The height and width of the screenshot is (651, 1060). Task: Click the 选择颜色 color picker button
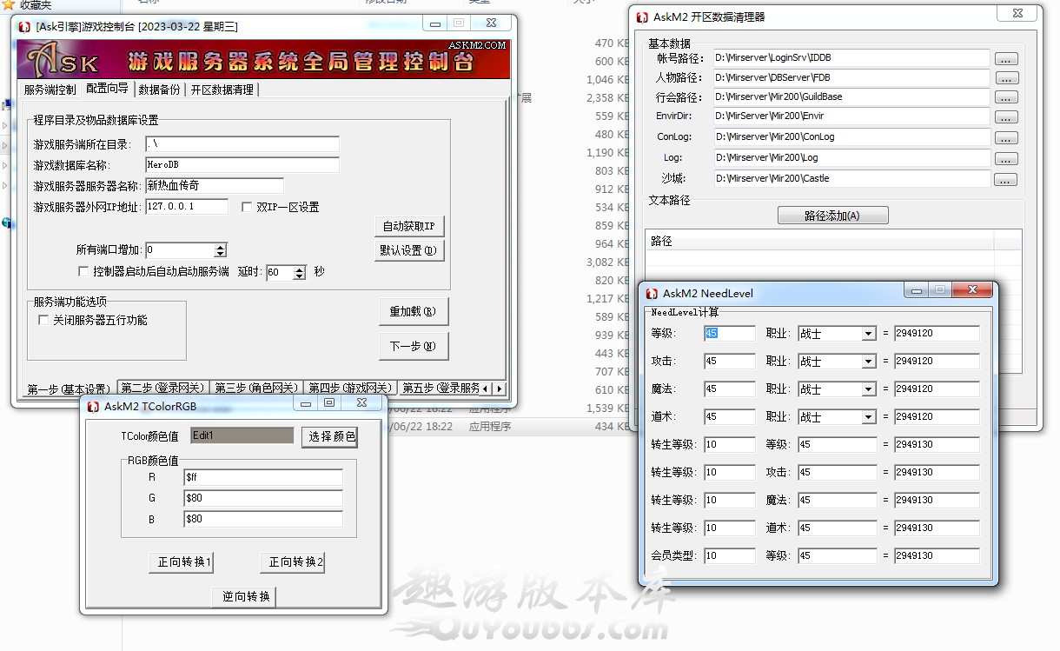pyautogui.click(x=329, y=436)
